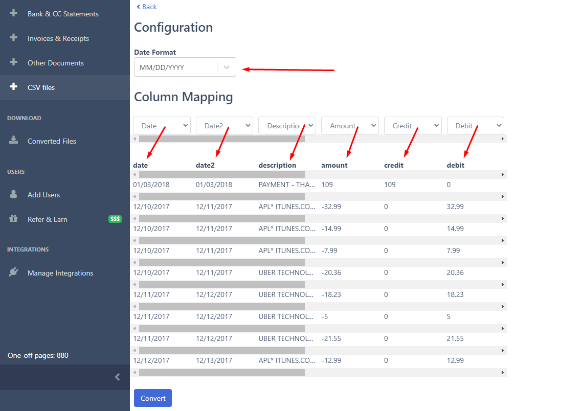Select CSV files in the sidebar
The image size is (582, 411).
pyautogui.click(x=41, y=87)
